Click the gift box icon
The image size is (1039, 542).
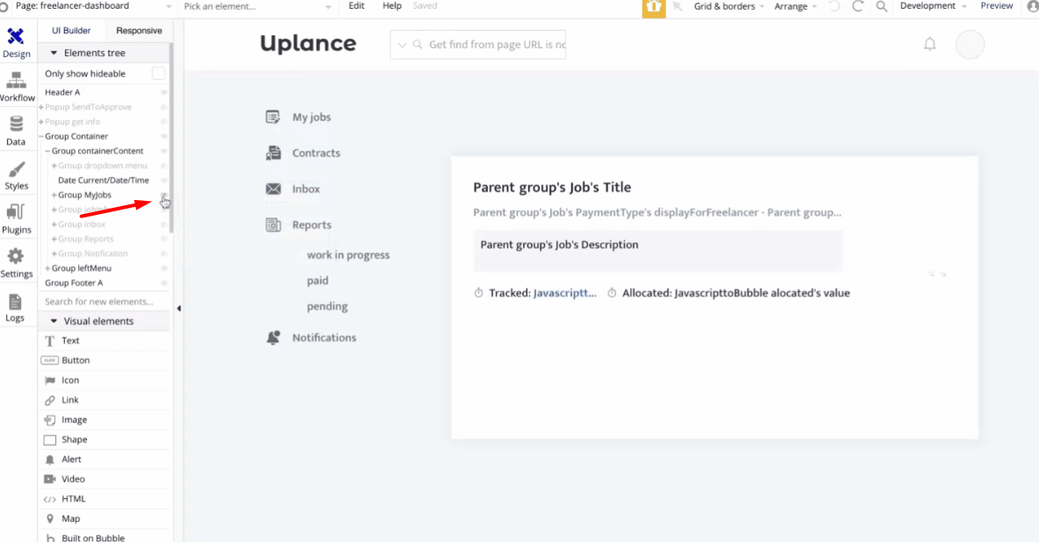click(x=653, y=7)
